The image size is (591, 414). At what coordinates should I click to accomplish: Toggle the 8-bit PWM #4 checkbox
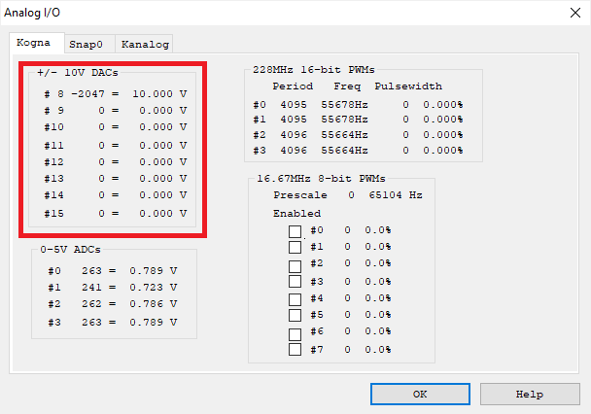tap(295, 298)
